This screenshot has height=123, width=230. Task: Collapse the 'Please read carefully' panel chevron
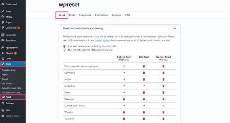174,29
